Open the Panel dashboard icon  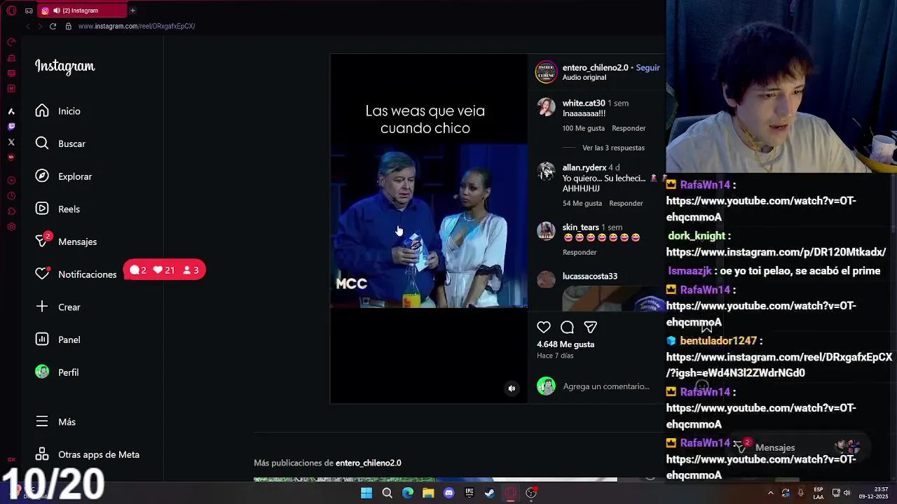[x=42, y=339]
